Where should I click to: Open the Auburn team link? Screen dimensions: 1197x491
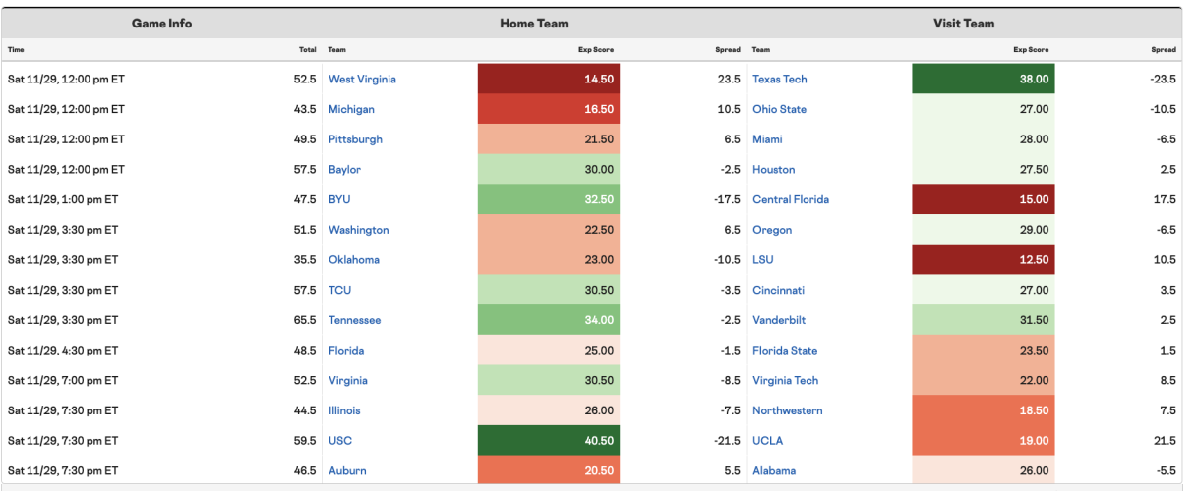tap(347, 470)
